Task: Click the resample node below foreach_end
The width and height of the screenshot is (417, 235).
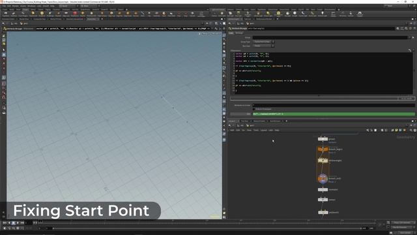Action: (323, 189)
